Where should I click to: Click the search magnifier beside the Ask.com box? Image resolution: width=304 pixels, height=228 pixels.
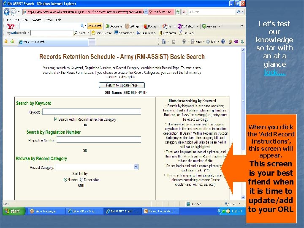(239, 12)
